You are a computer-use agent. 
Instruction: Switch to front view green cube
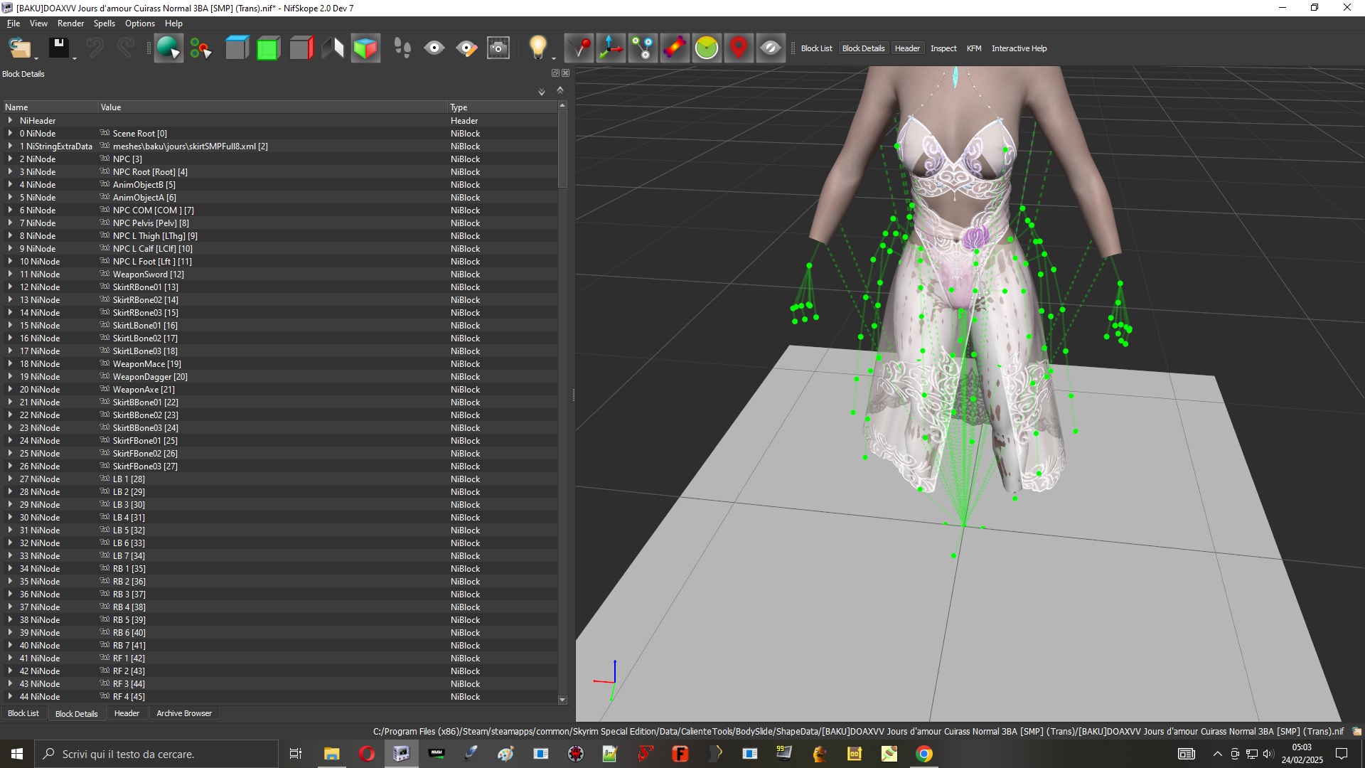pos(268,48)
